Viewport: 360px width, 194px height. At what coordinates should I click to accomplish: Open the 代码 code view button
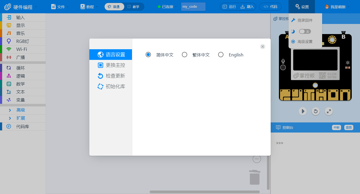270,7
